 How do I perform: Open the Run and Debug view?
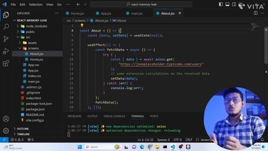pyautogui.click(x=6, y=51)
